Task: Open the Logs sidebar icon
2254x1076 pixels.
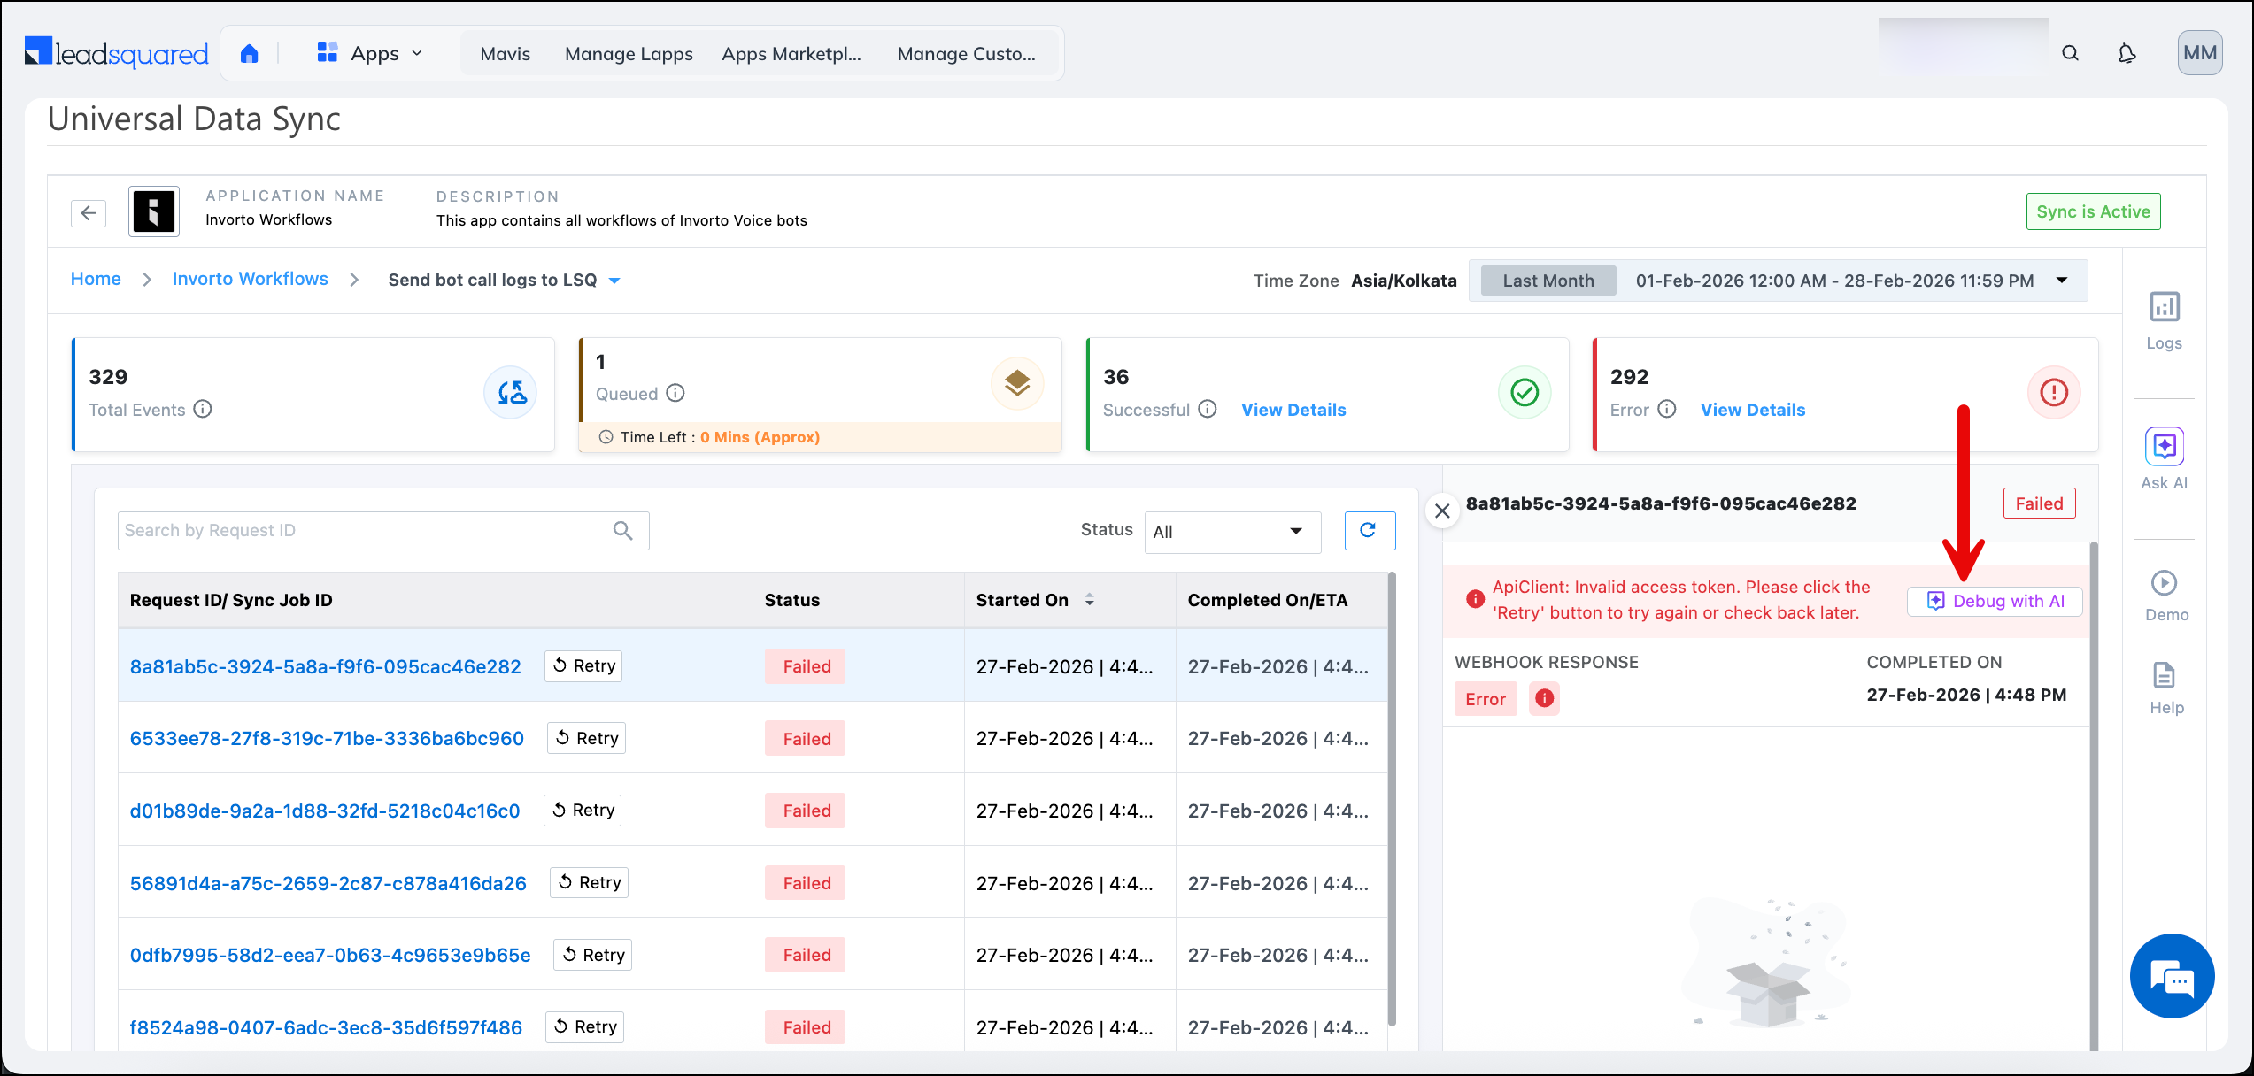Action: pos(2164,309)
